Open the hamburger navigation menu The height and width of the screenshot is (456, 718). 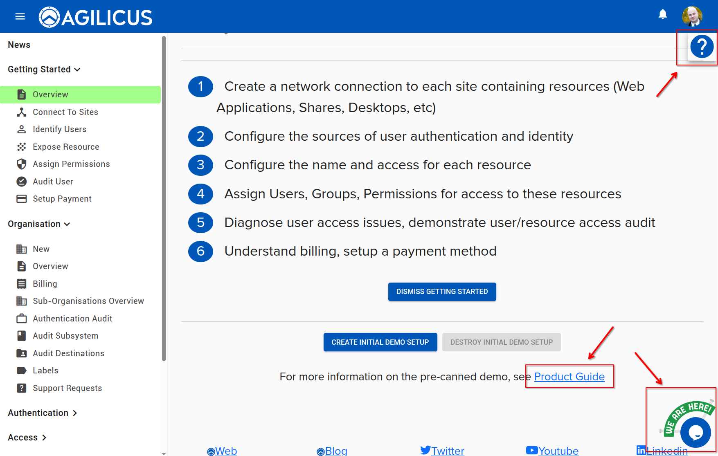pos(20,16)
